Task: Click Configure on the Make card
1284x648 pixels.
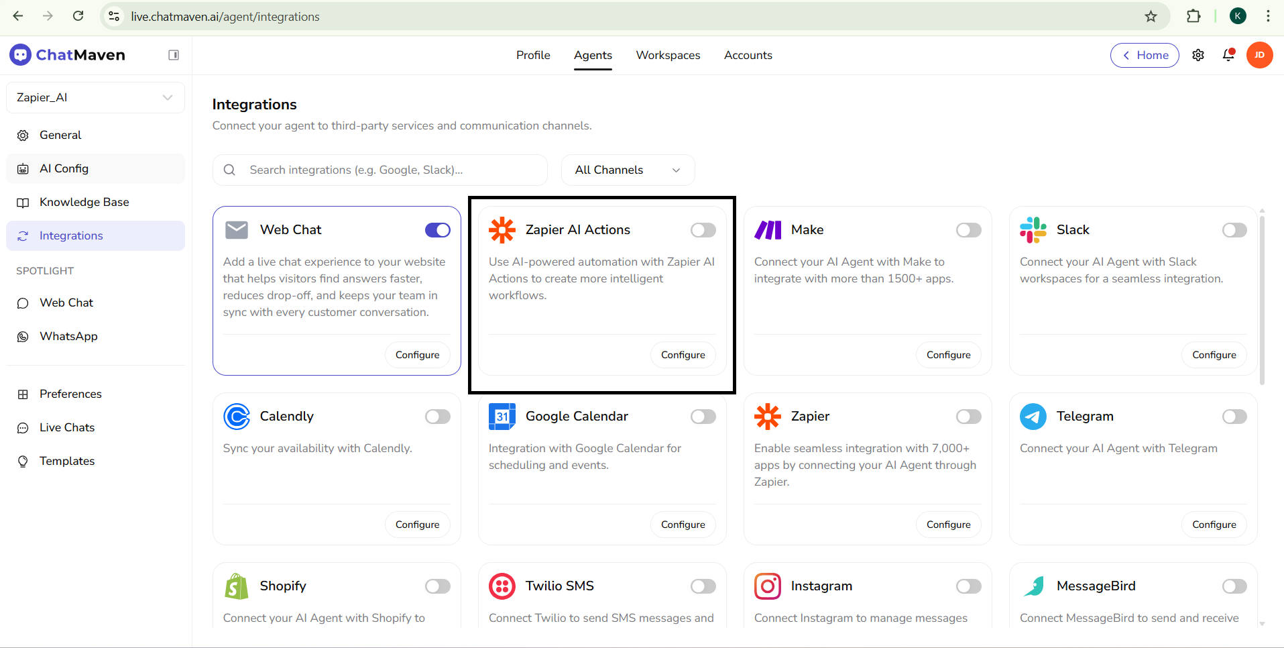Action: pyautogui.click(x=948, y=355)
